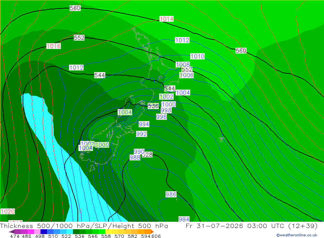Click the black 536 height label
This screenshot has width=324, height=238.
tap(153, 106)
